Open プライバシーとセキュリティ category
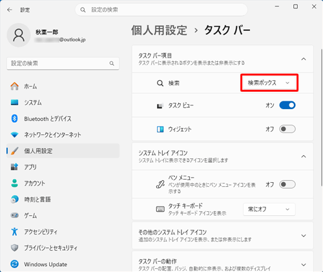This screenshot has height=272, width=323. pos(63,248)
